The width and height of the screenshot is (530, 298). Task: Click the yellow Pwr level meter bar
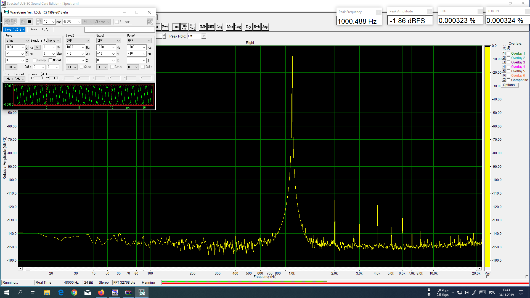click(x=487, y=156)
